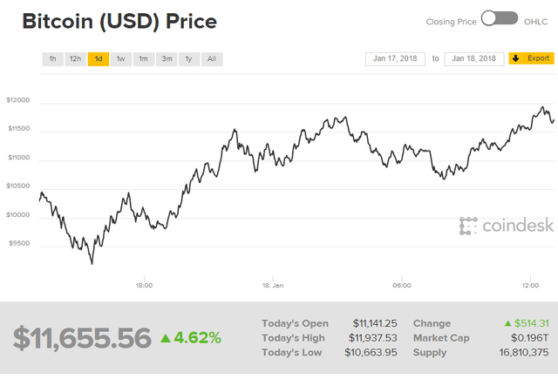Click the 18. Jan marker on time axis

pos(273,285)
